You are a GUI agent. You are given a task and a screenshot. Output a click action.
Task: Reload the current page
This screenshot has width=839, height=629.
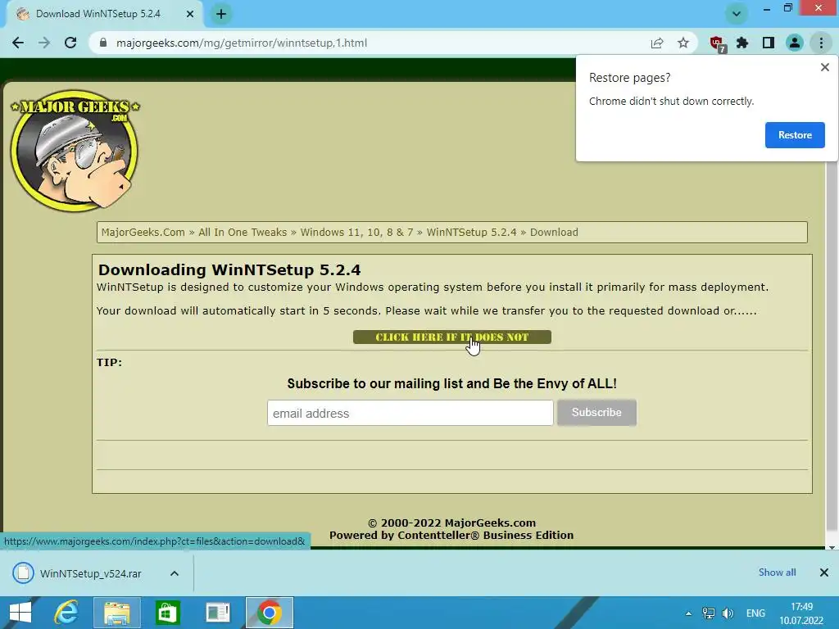point(70,43)
